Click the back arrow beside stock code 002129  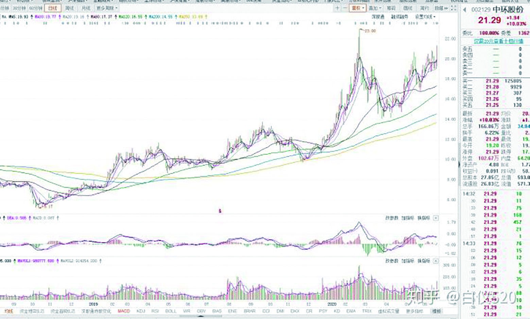(464, 10)
